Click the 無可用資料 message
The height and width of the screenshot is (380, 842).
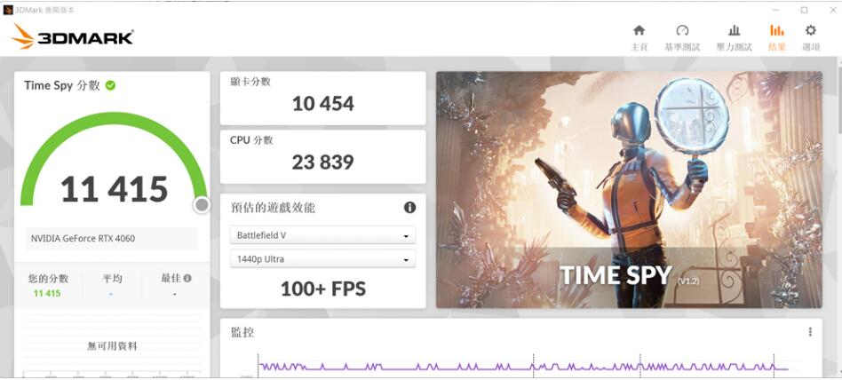point(112,346)
